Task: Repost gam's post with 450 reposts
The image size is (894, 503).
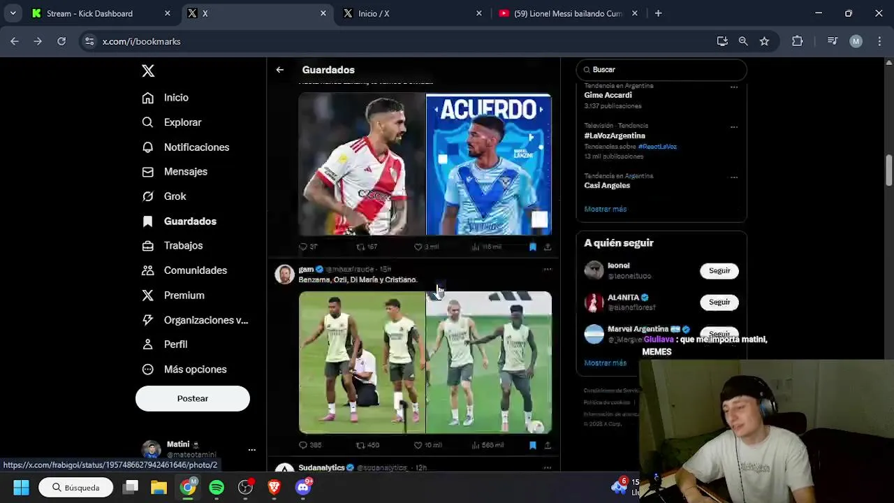Action: (x=367, y=445)
